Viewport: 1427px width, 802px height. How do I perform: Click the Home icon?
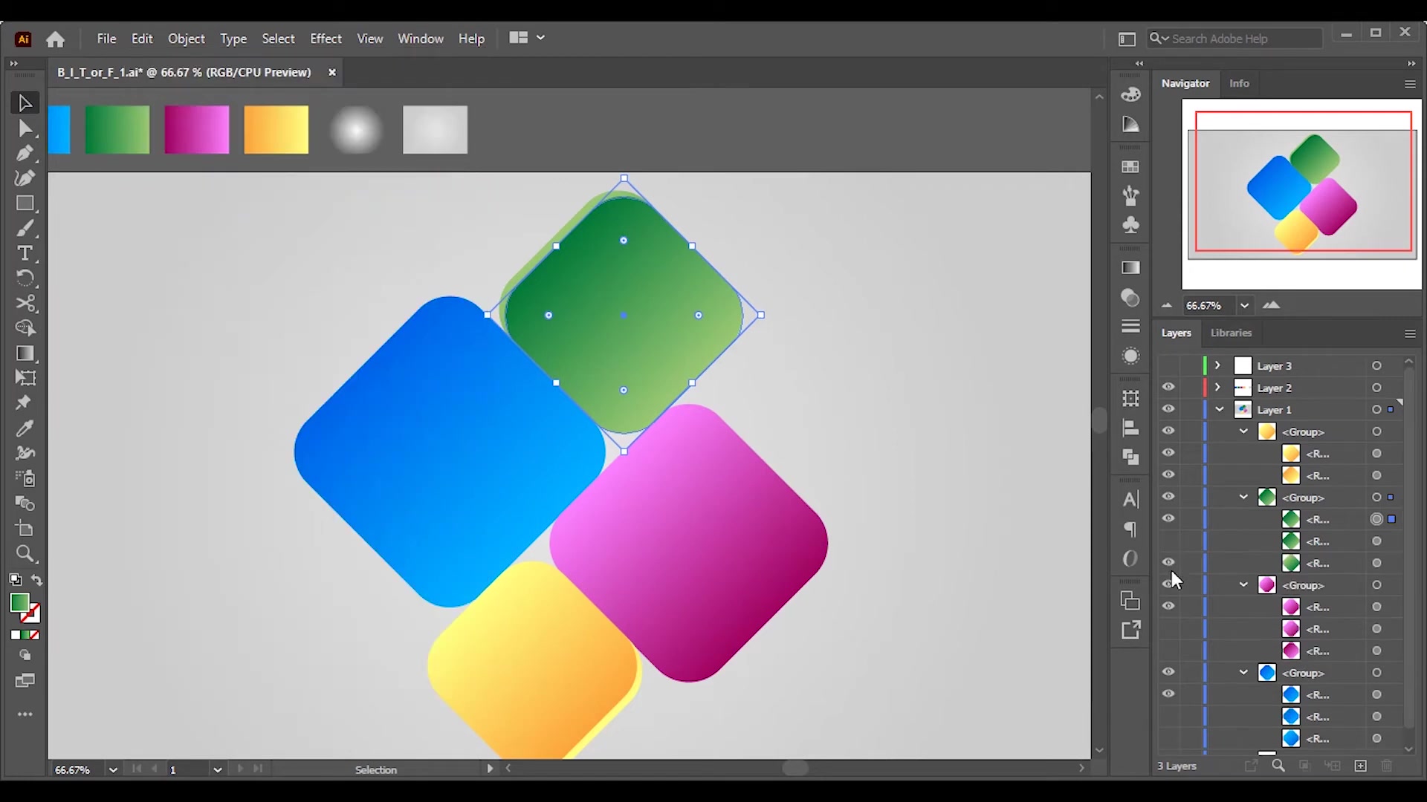(55, 39)
